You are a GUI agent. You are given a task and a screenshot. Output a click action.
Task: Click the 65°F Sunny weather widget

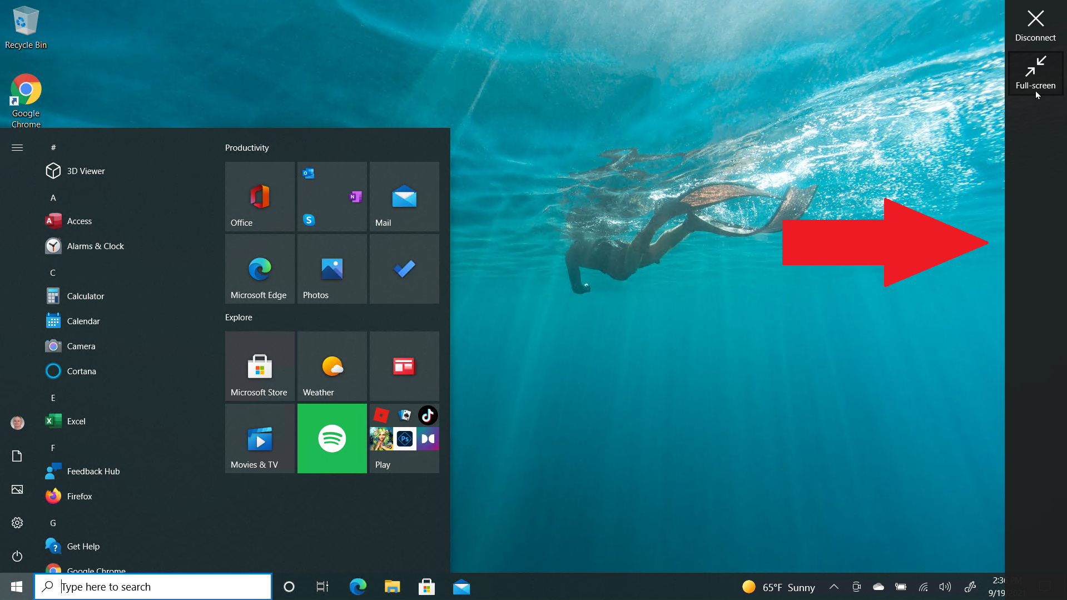778,587
